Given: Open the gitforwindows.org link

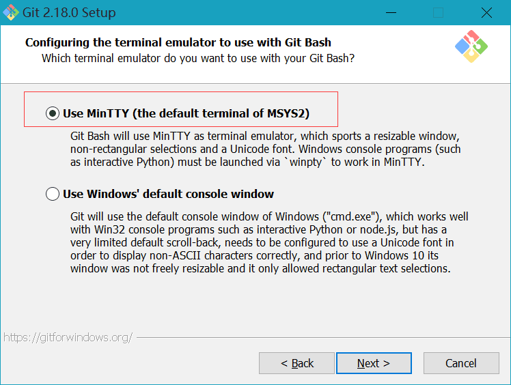Looking at the screenshot, I should click(67, 337).
